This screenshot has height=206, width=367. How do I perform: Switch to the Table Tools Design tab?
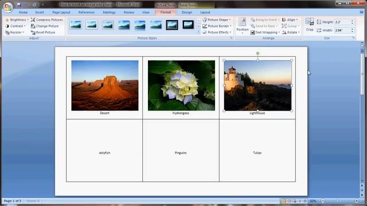pyautogui.click(x=187, y=13)
